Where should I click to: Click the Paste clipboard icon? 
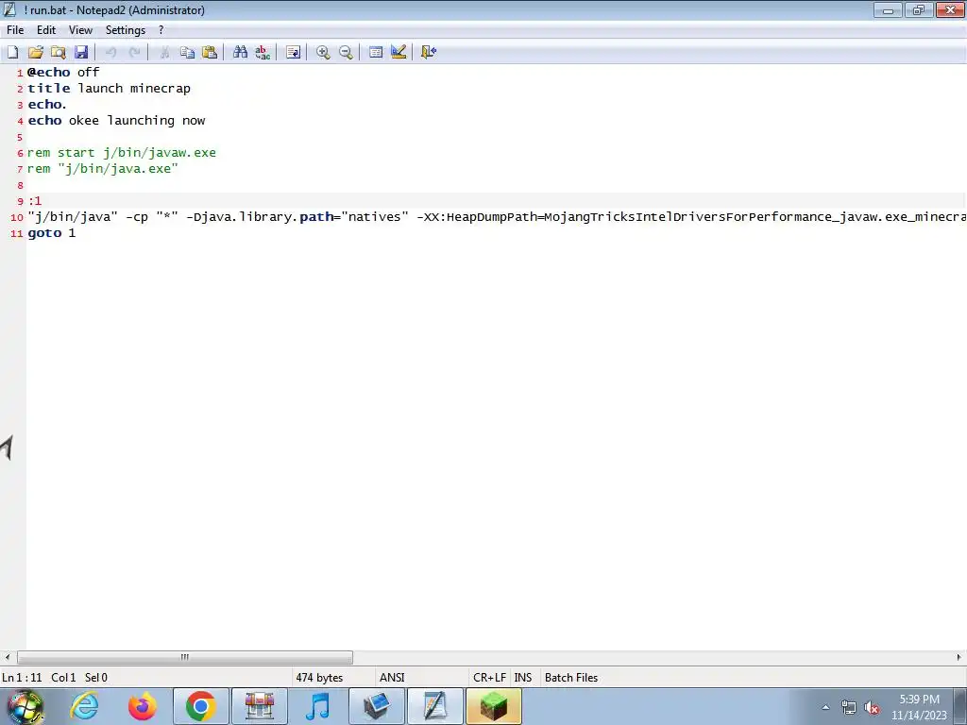(210, 53)
